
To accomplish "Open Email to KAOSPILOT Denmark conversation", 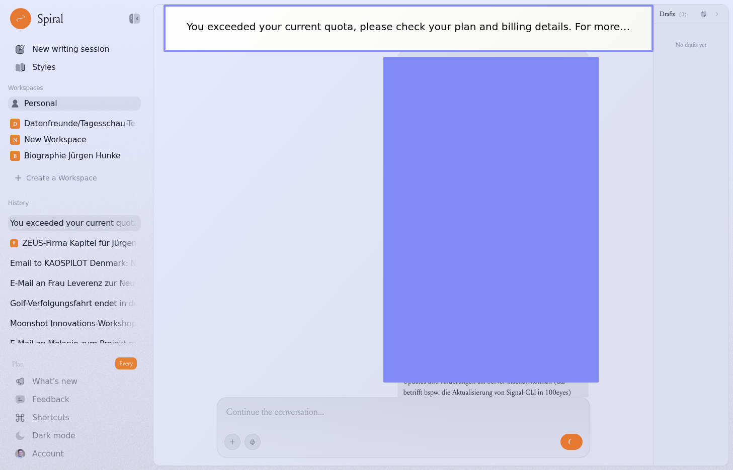I will (x=74, y=263).
